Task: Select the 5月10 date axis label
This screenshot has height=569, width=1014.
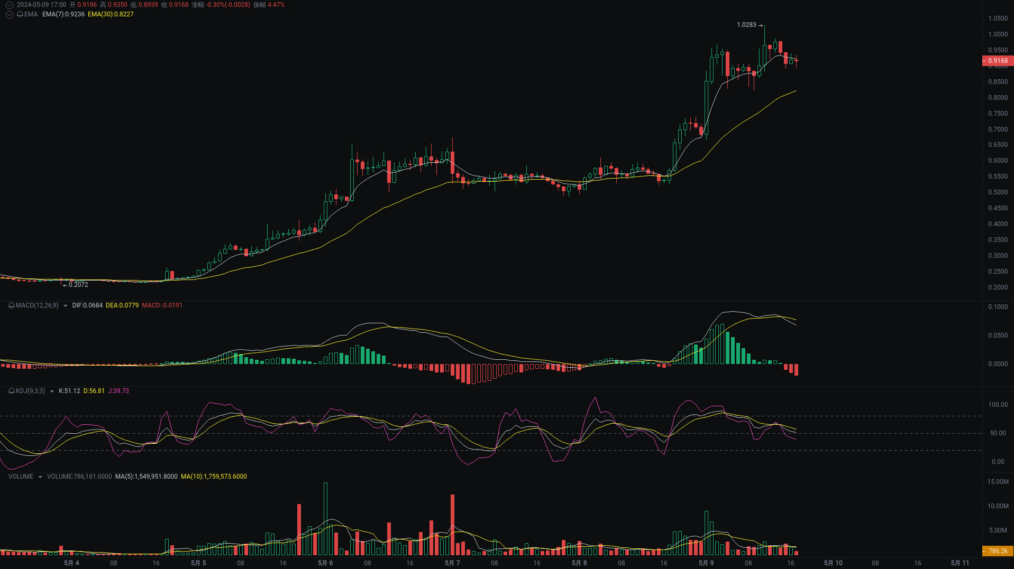Action: pos(834,563)
